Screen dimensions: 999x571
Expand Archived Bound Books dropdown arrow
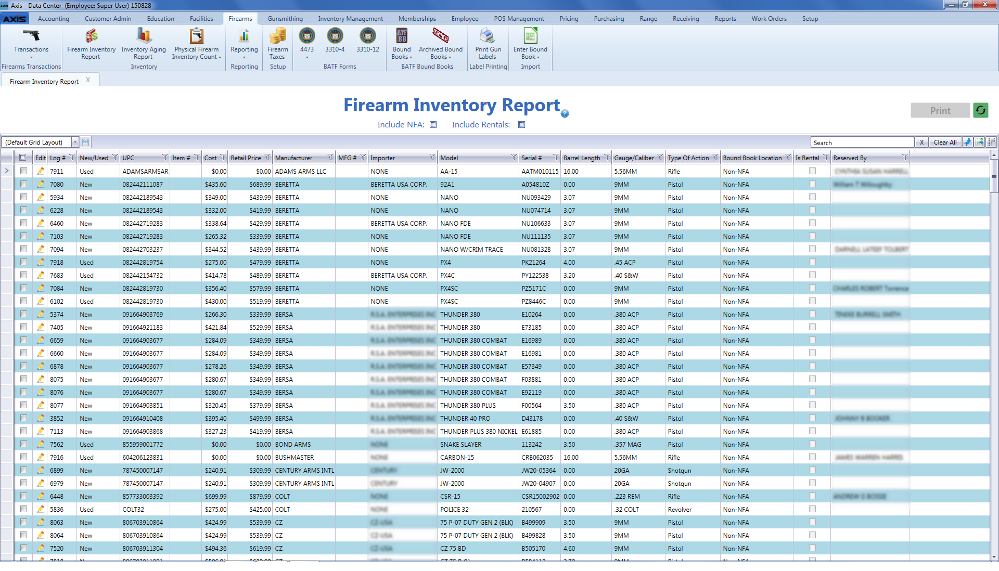tap(450, 57)
